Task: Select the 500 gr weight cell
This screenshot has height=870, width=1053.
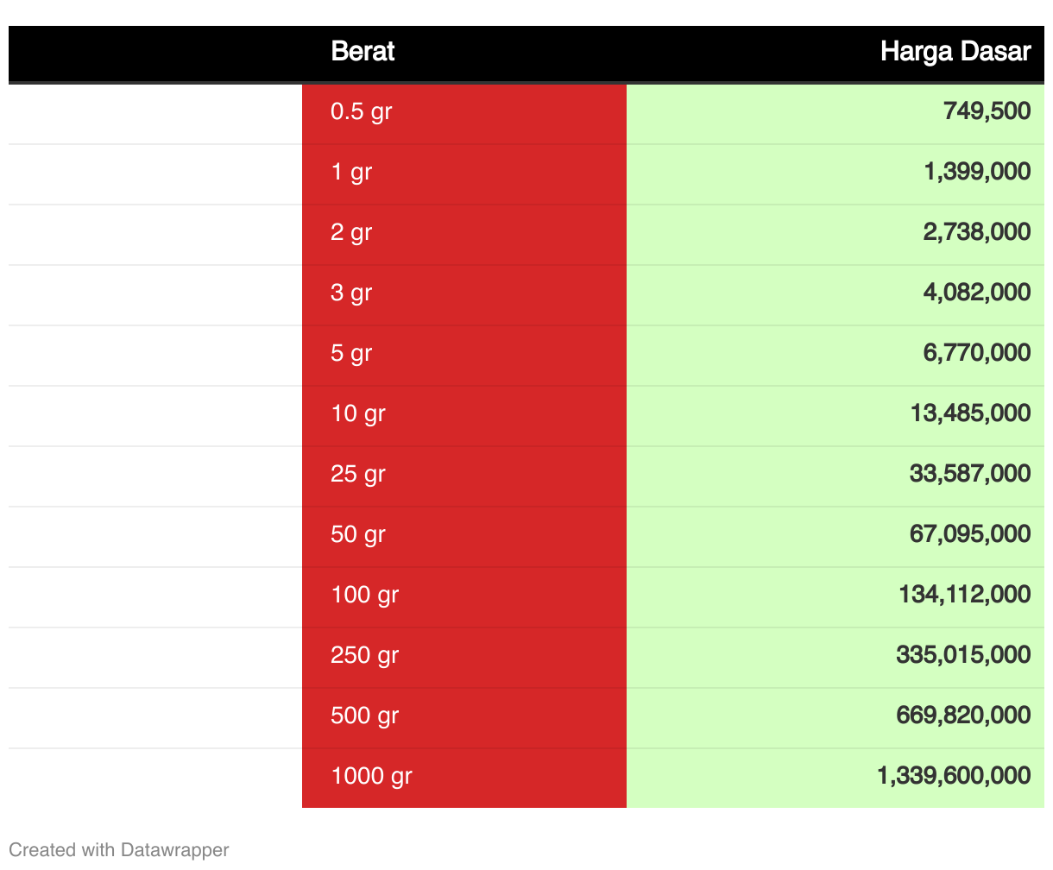Action: 464,718
